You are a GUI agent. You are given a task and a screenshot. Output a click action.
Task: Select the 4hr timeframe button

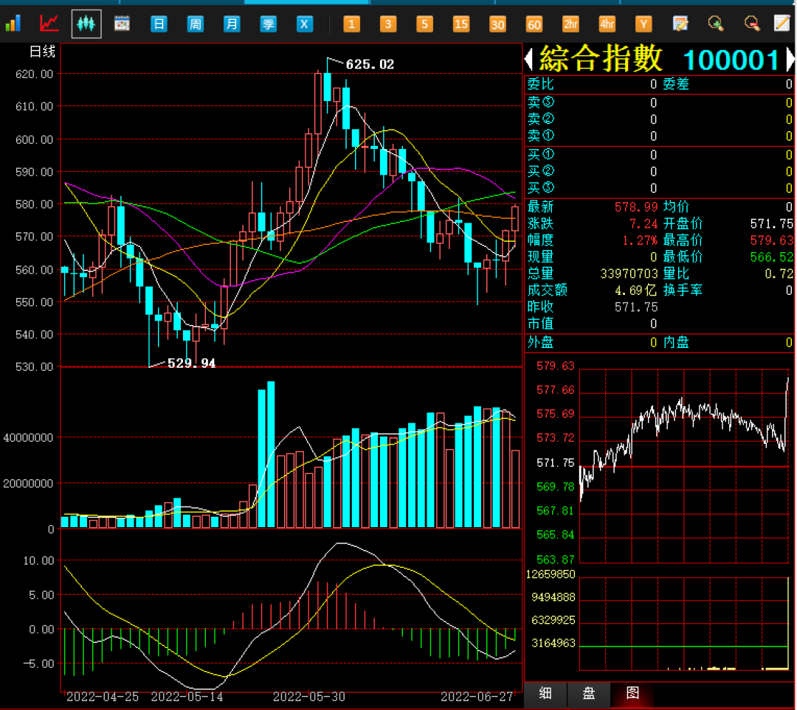(x=607, y=24)
